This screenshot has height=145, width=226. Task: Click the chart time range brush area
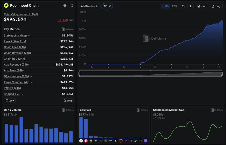(150, 74)
